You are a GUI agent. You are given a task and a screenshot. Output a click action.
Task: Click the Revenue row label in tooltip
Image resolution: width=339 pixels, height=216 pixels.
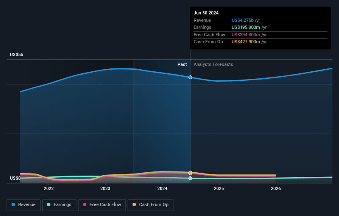[x=202, y=20]
